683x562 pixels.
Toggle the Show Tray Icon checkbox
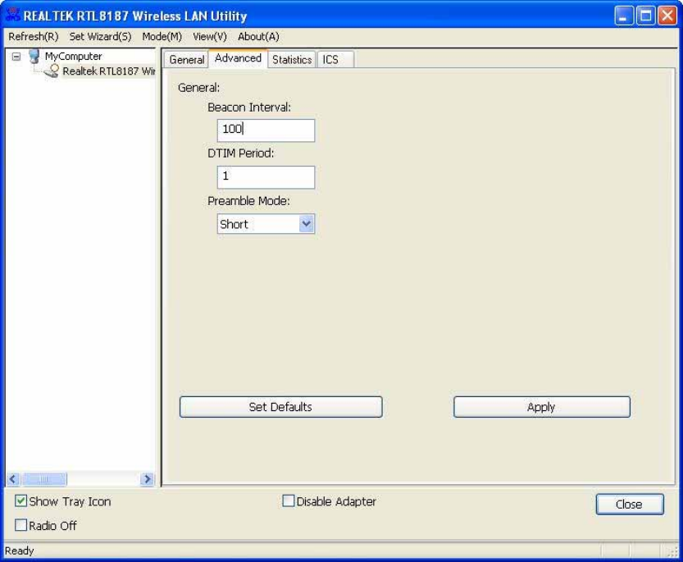(20, 501)
